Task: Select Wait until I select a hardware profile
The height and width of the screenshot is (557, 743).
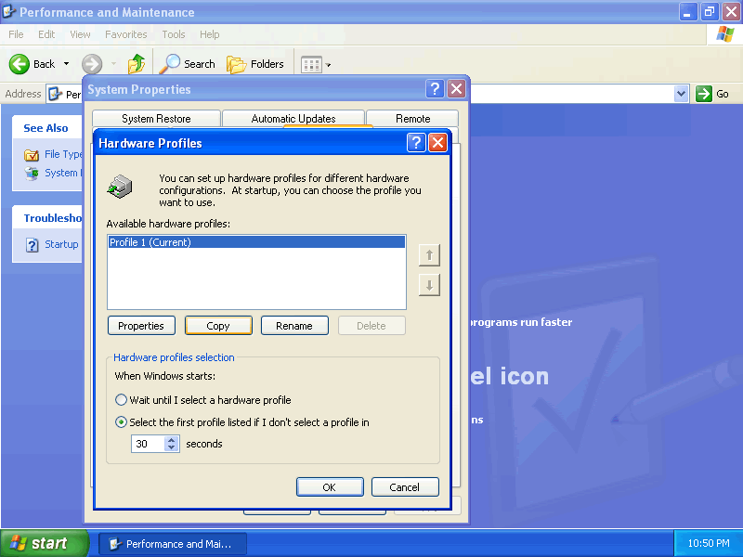Action: pos(122,400)
